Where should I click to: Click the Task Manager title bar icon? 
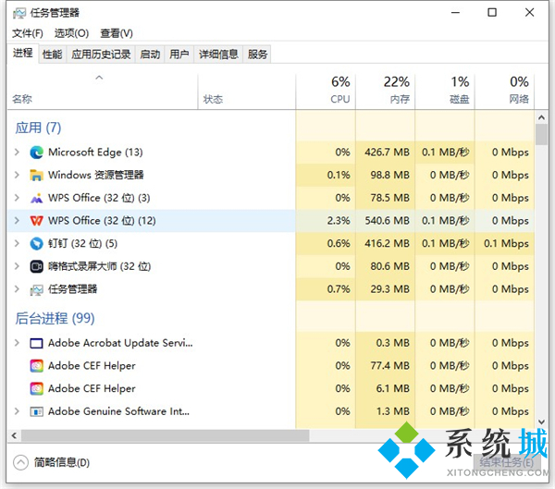tap(19, 14)
